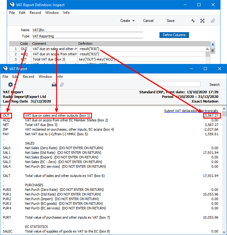Click the expand window arrows icon

point(202,21)
